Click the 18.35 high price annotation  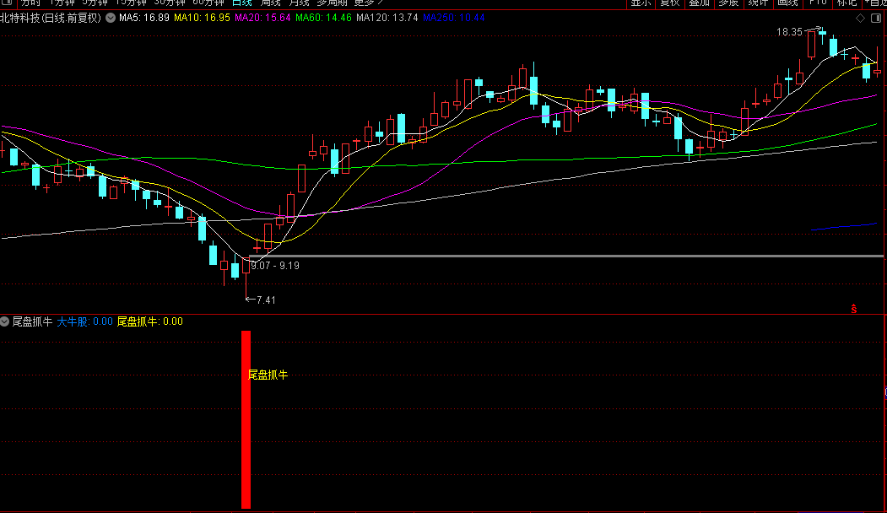click(x=789, y=32)
